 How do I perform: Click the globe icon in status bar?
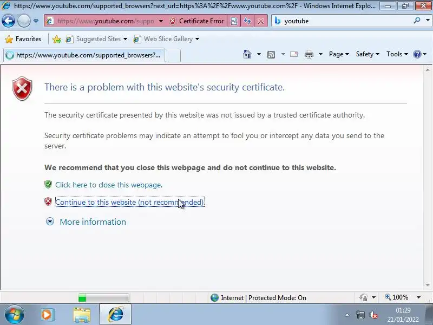214,297
